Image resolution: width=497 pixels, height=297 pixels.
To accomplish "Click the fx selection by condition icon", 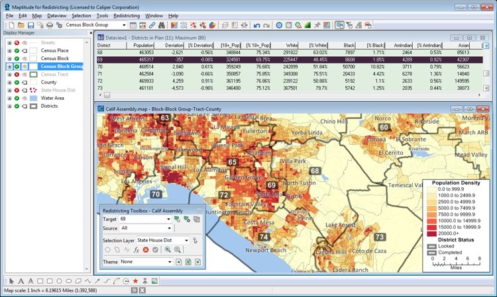I will point(135,250).
